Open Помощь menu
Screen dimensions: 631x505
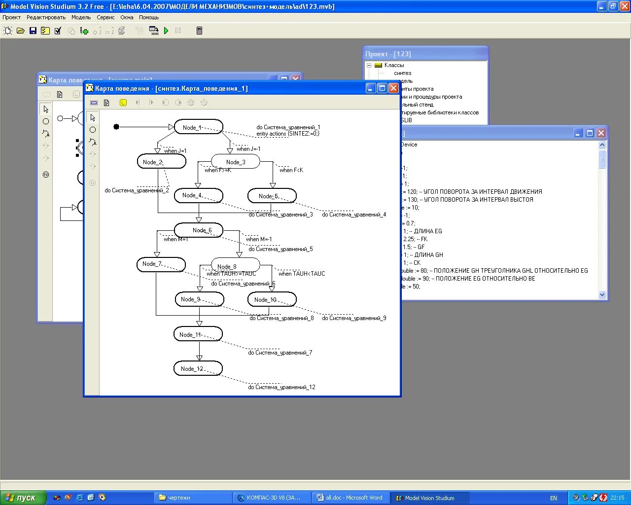point(149,17)
